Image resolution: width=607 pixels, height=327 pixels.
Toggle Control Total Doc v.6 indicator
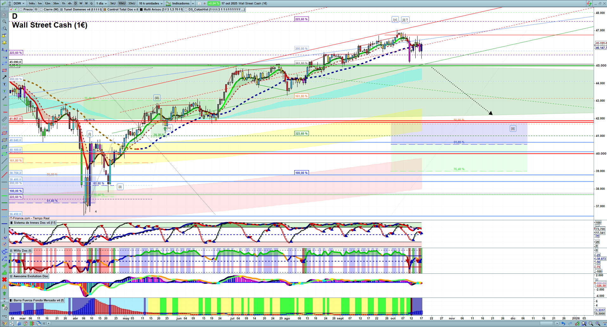coord(105,10)
